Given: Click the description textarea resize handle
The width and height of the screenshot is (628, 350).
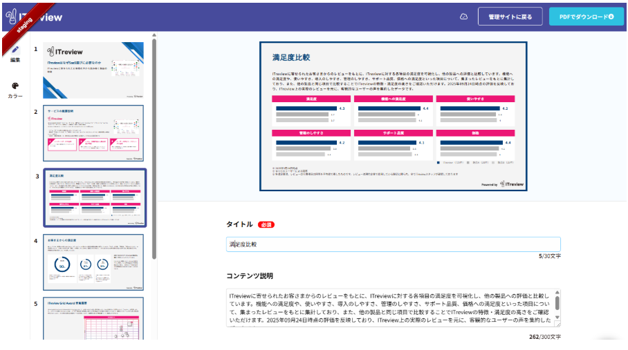Looking at the screenshot, I should [557, 324].
